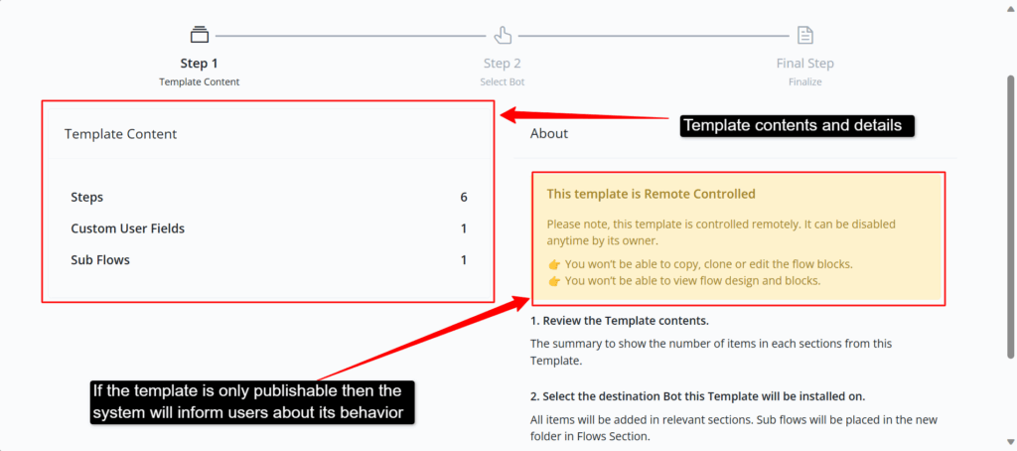
Task: Click the About section heading
Action: (x=549, y=133)
